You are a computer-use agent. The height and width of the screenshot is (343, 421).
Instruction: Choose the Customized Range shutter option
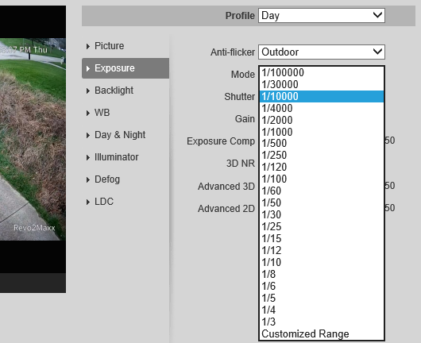click(x=322, y=334)
